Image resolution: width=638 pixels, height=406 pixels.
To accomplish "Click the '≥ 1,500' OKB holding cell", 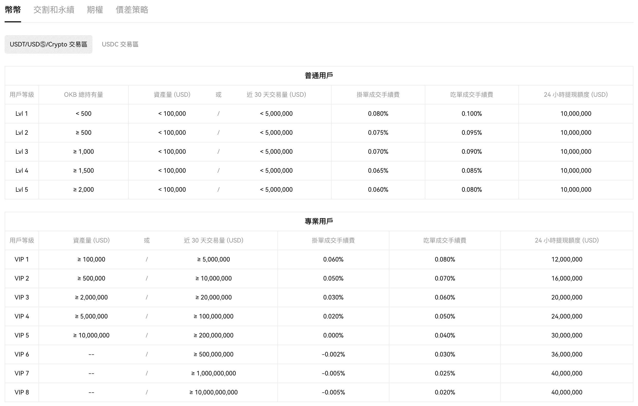I will click(x=83, y=171).
